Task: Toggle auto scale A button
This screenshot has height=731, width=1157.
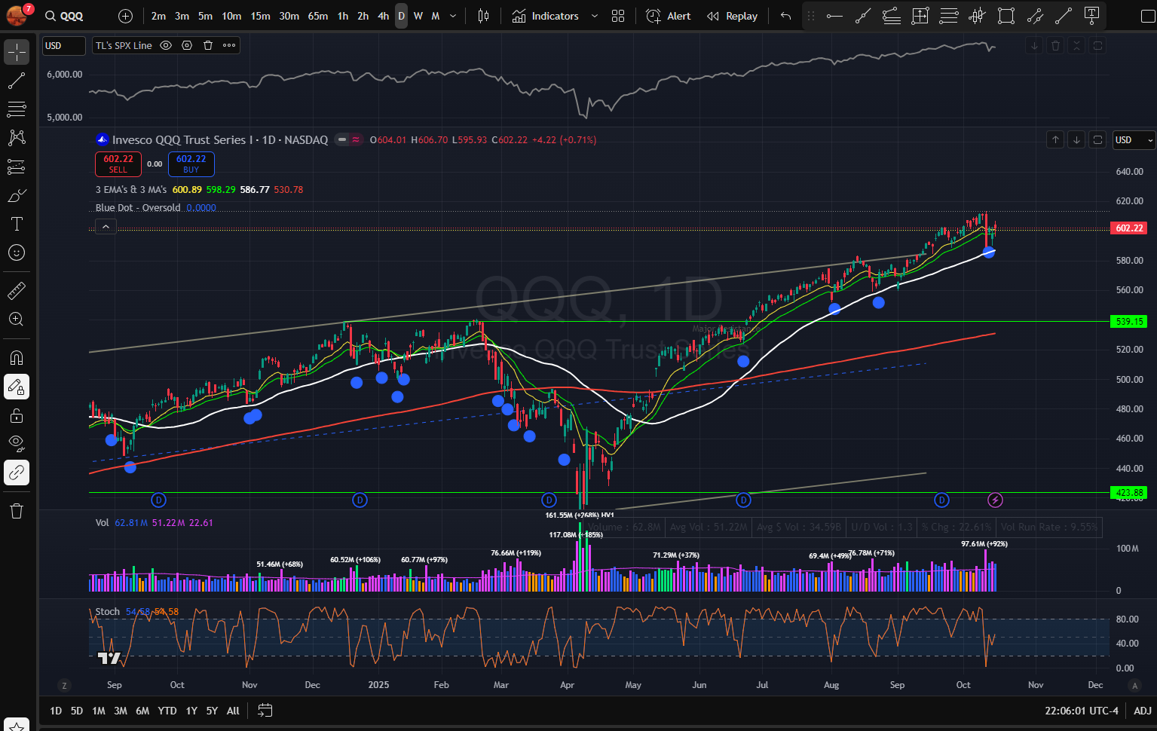Action: [x=1134, y=685]
